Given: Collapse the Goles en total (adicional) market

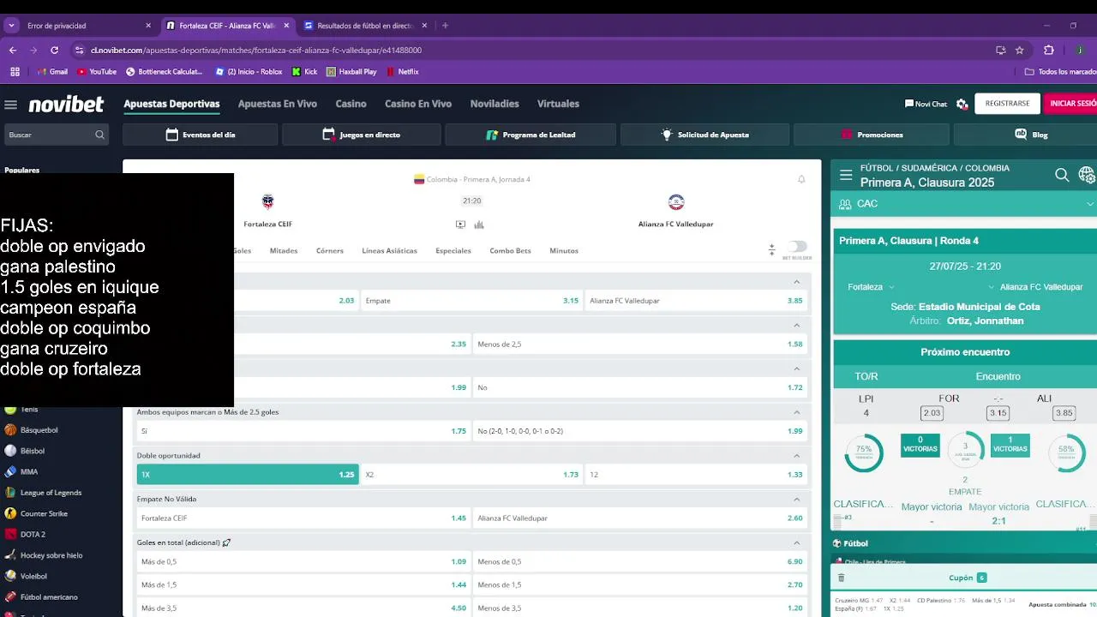Looking at the screenshot, I should (796, 542).
